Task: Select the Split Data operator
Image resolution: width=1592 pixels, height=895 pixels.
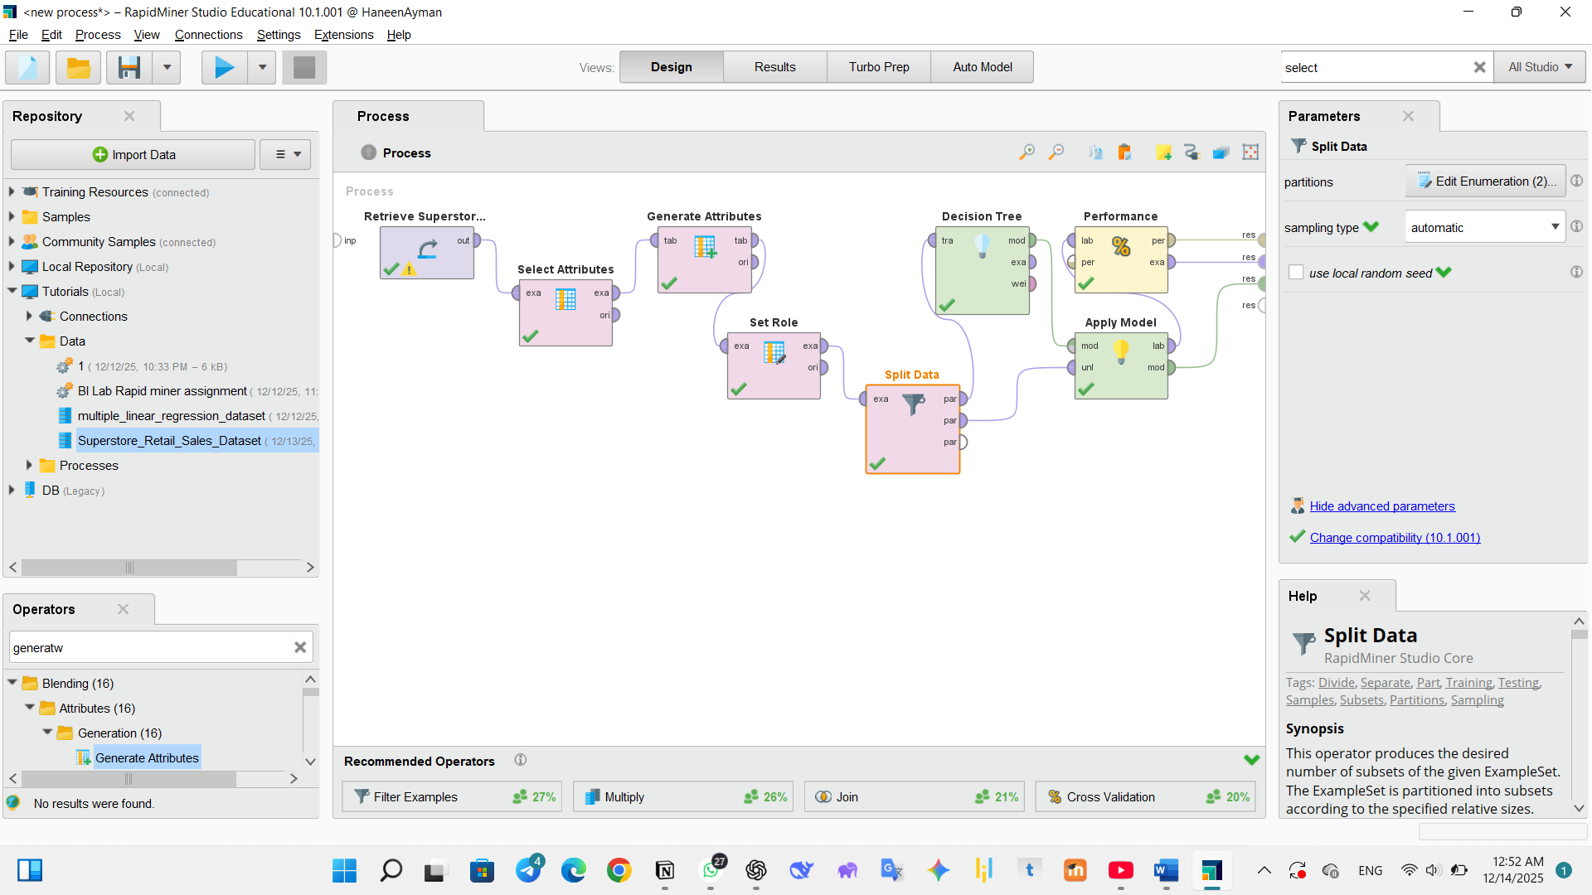Action: coord(912,429)
